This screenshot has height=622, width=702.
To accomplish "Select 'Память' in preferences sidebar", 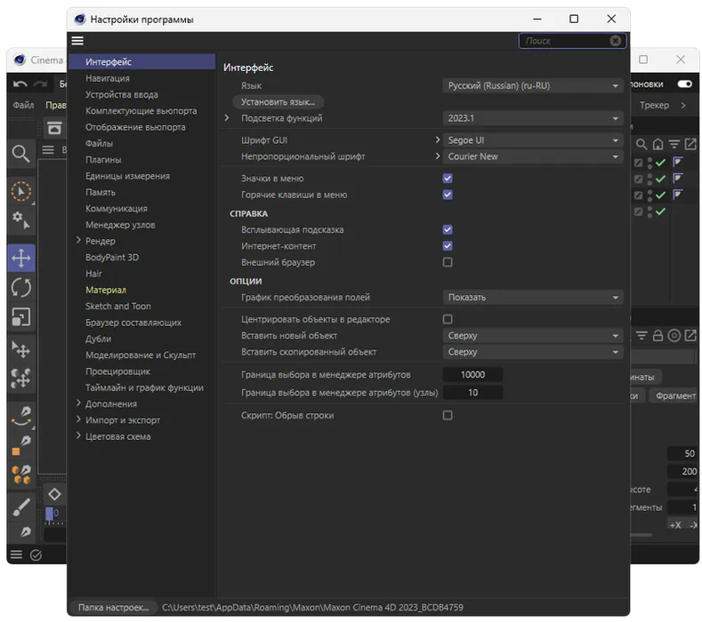I will pyautogui.click(x=101, y=192).
